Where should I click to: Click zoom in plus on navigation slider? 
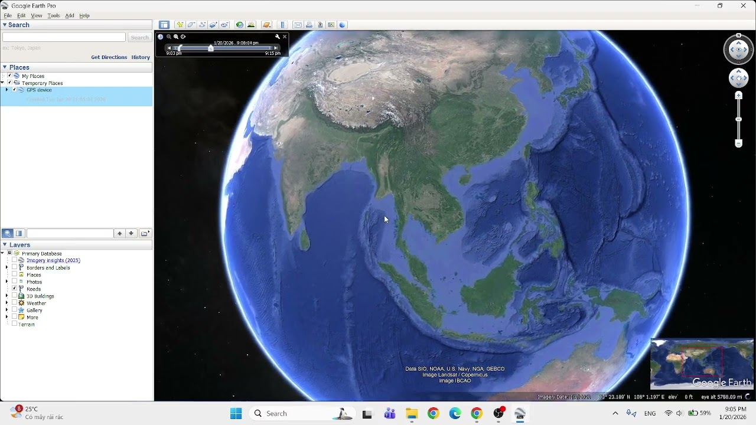click(x=738, y=96)
